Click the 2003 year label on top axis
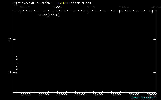The width and height of the screenshot is (161, 100). coord(123,7)
